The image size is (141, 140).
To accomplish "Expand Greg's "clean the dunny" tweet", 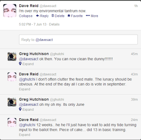I will click(28, 64).
